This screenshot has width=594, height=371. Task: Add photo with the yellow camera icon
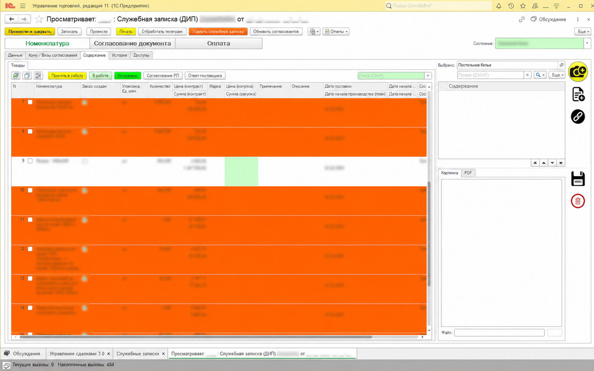pyautogui.click(x=578, y=72)
